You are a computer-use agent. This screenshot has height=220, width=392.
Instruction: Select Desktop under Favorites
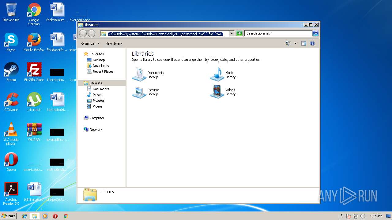click(x=96, y=60)
